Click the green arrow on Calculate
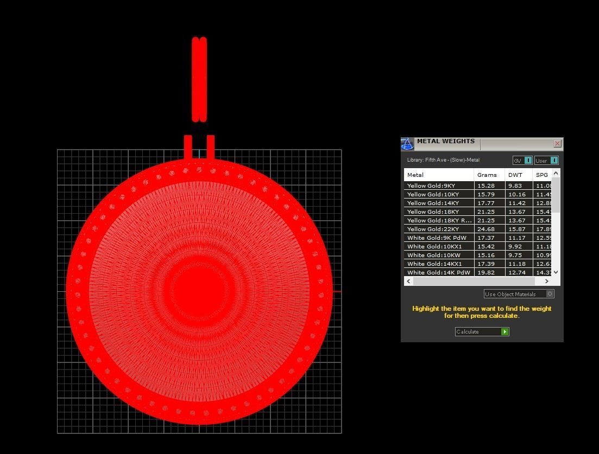Viewport: 599px width, 454px height. 505,331
